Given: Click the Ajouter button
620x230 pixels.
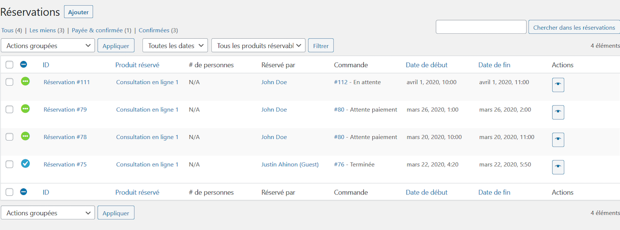Looking at the screenshot, I should pos(79,12).
